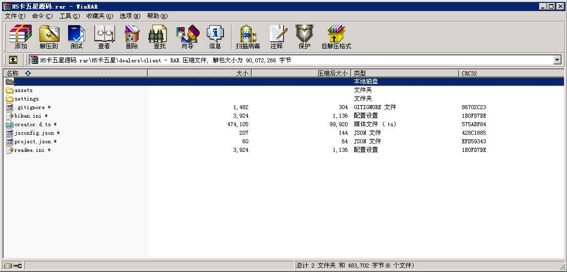
Task: Open the 收藏夹(O) menu
Action: pyautogui.click(x=100, y=16)
